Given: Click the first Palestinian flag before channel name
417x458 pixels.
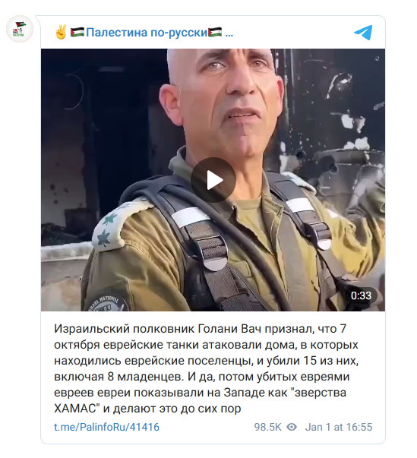Looking at the screenshot, I should [x=77, y=32].
